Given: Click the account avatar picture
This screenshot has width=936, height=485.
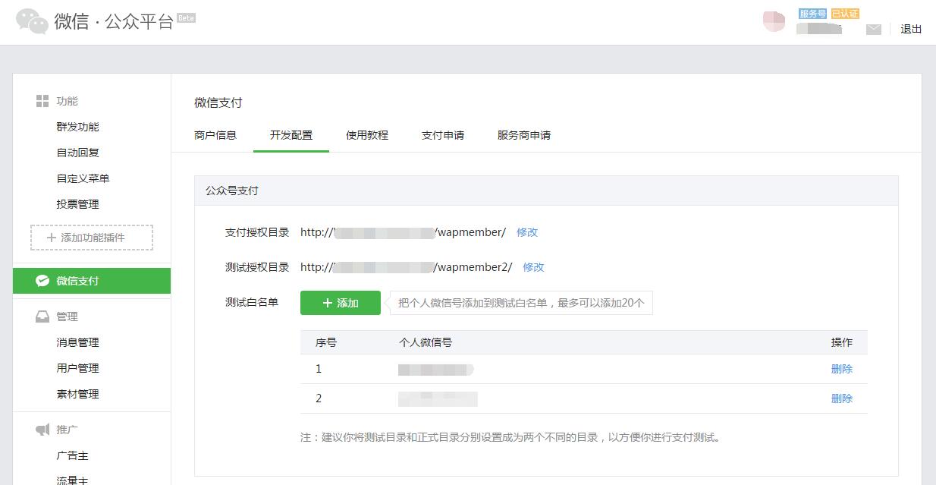Looking at the screenshot, I should tap(774, 21).
